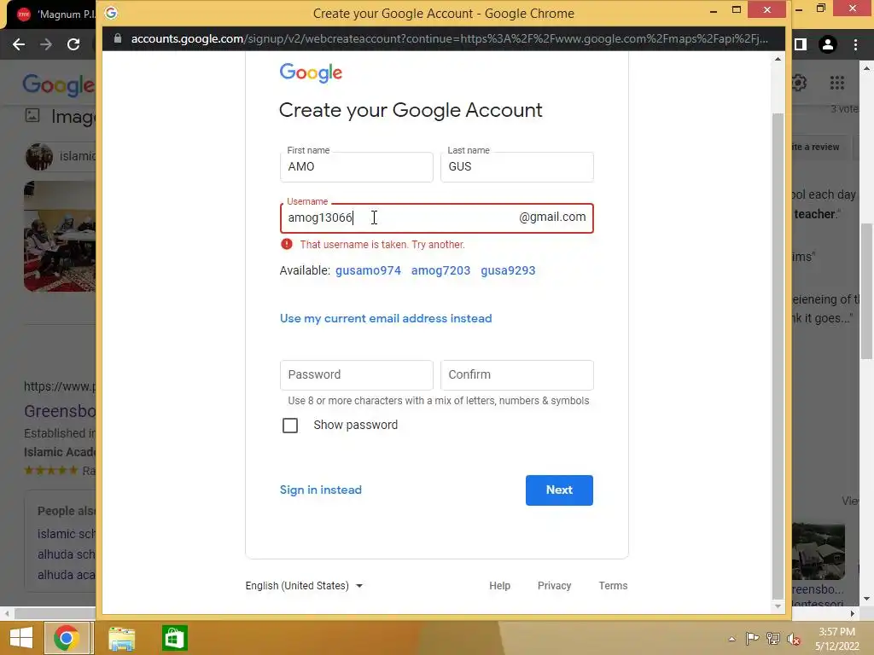Click the house photo thumbnail in background page
874x655 pixels.
(819, 552)
